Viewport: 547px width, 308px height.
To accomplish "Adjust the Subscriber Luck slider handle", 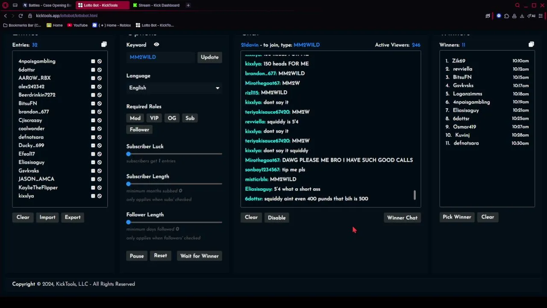I will tap(128, 154).
